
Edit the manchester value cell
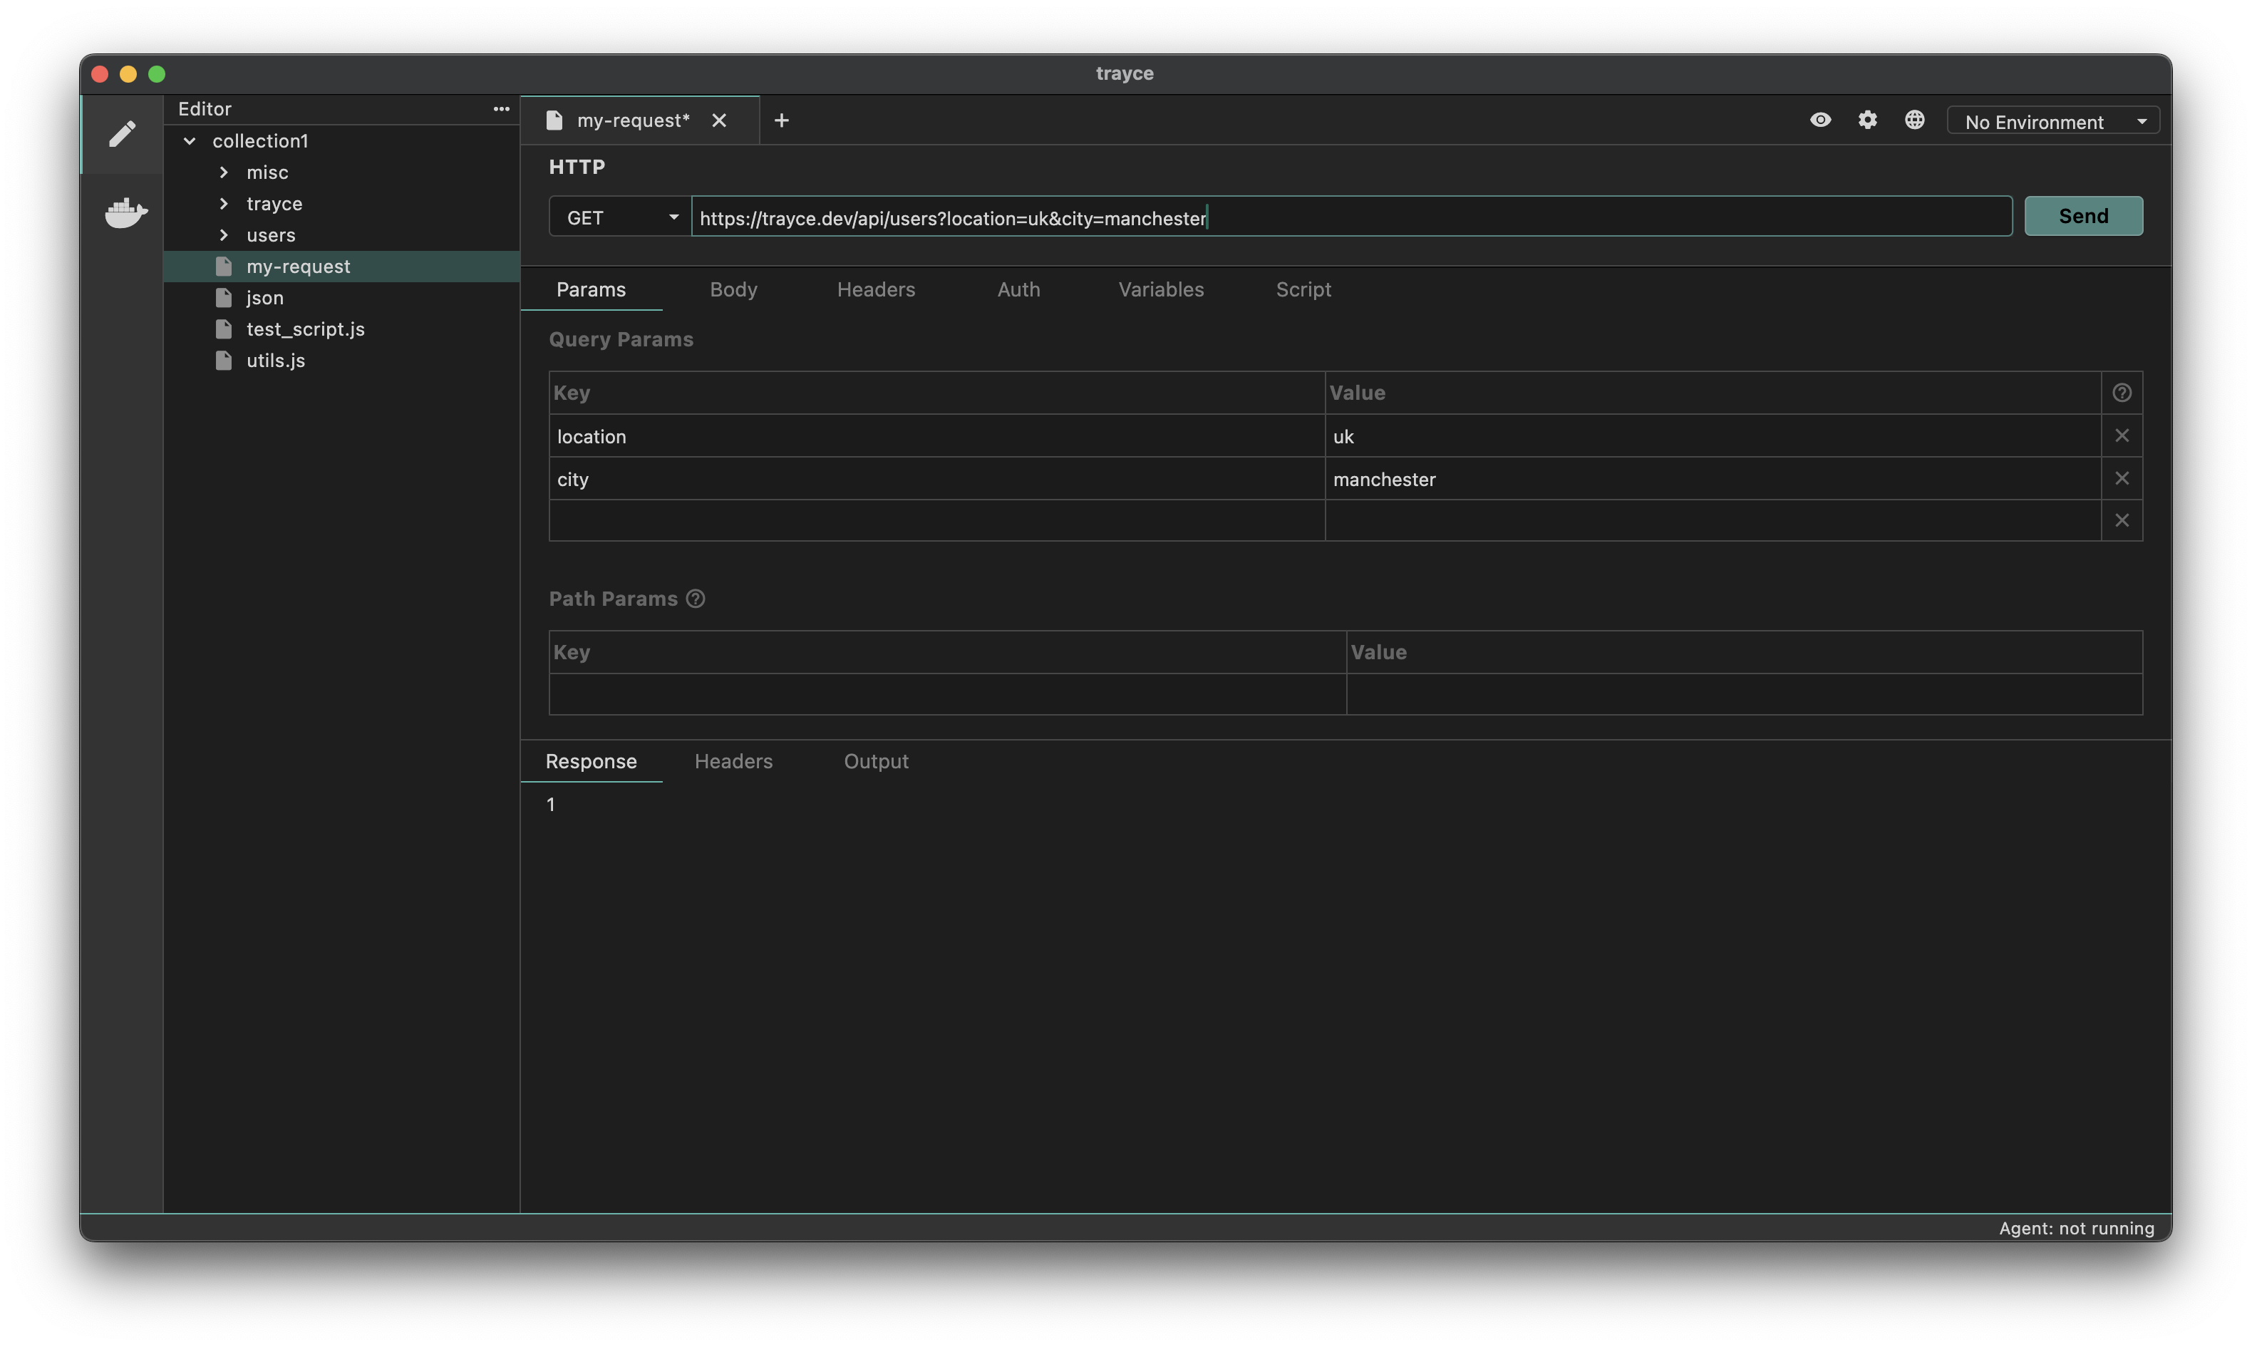[1713, 479]
